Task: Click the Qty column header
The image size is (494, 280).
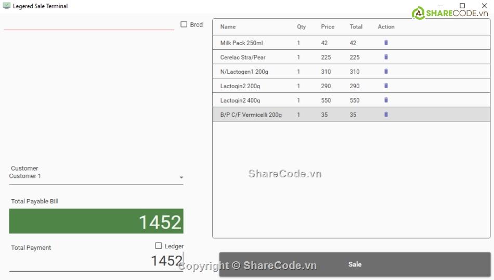Action: [302, 27]
